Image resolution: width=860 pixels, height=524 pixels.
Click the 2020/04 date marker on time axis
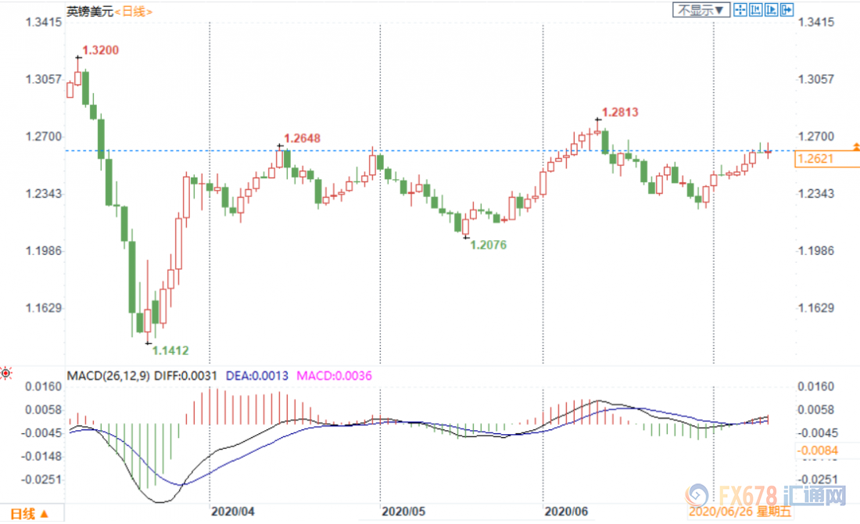click(232, 510)
